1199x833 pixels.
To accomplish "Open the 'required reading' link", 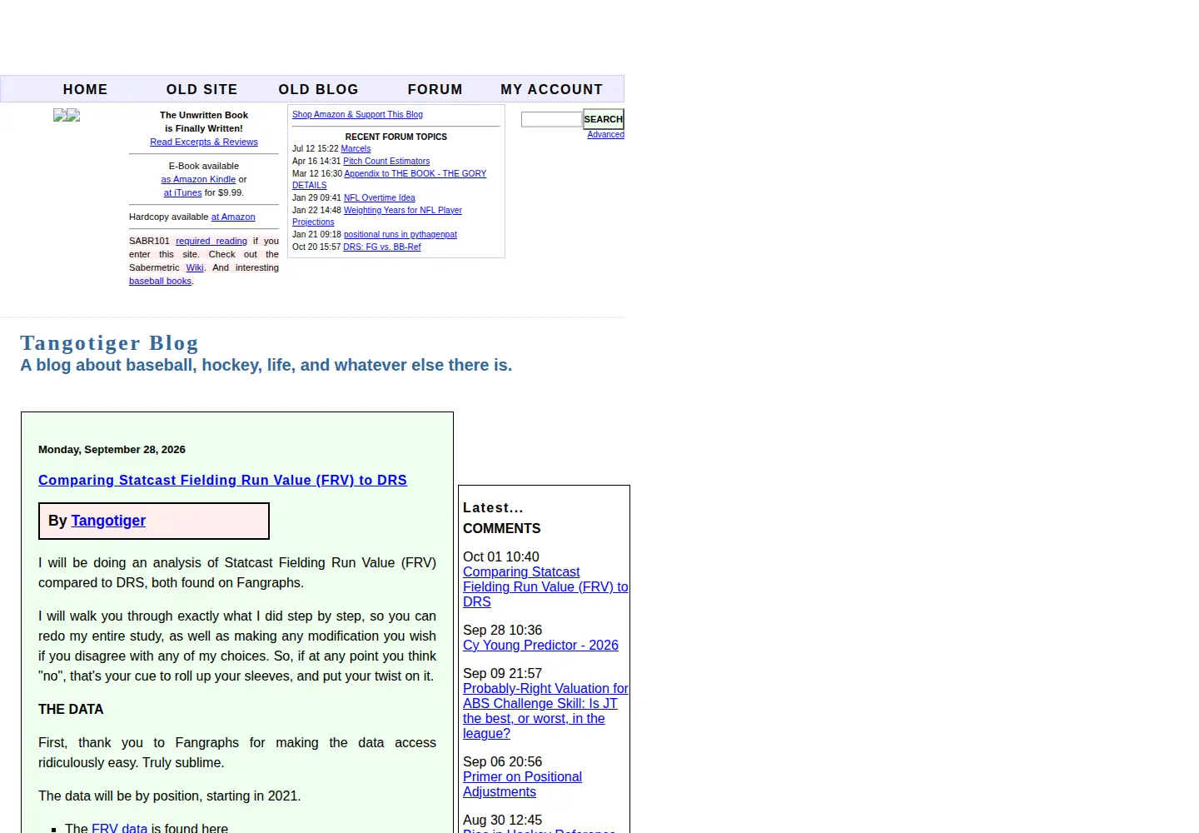I will tap(211, 241).
